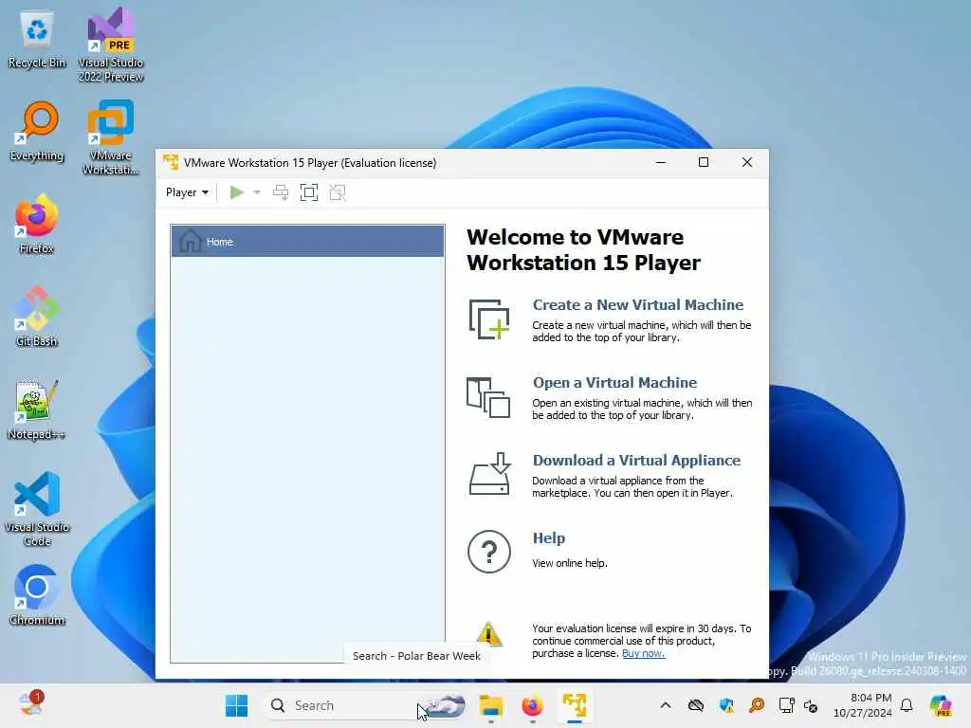Click the yellow license warning icon
Viewport: 971px width, 728px height.
[488, 634]
